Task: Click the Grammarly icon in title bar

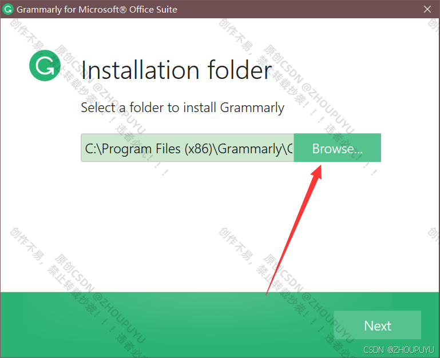Action: (8, 9)
